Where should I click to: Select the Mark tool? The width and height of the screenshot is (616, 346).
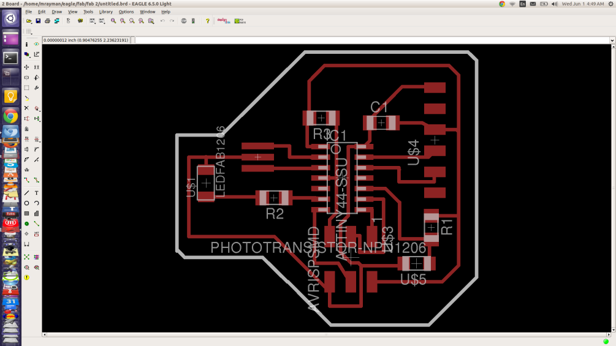point(37,55)
